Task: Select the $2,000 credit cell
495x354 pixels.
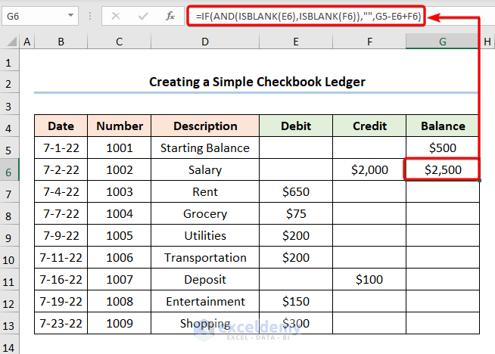Action: [369, 169]
